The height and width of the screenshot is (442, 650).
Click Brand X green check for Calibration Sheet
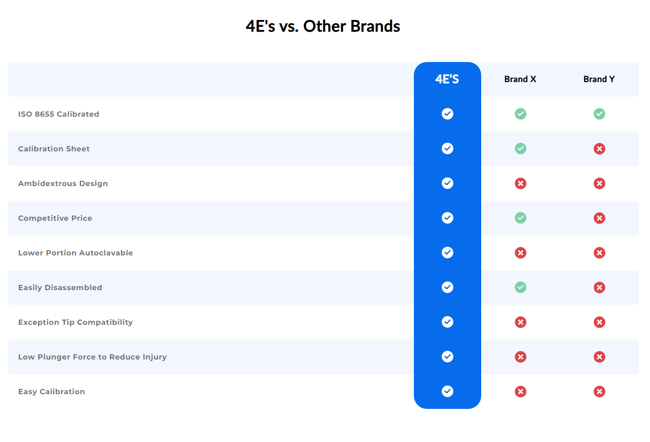[x=521, y=149]
